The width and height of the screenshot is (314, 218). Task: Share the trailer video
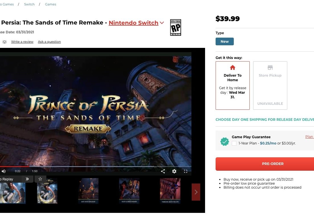click(x=163, y=171)
